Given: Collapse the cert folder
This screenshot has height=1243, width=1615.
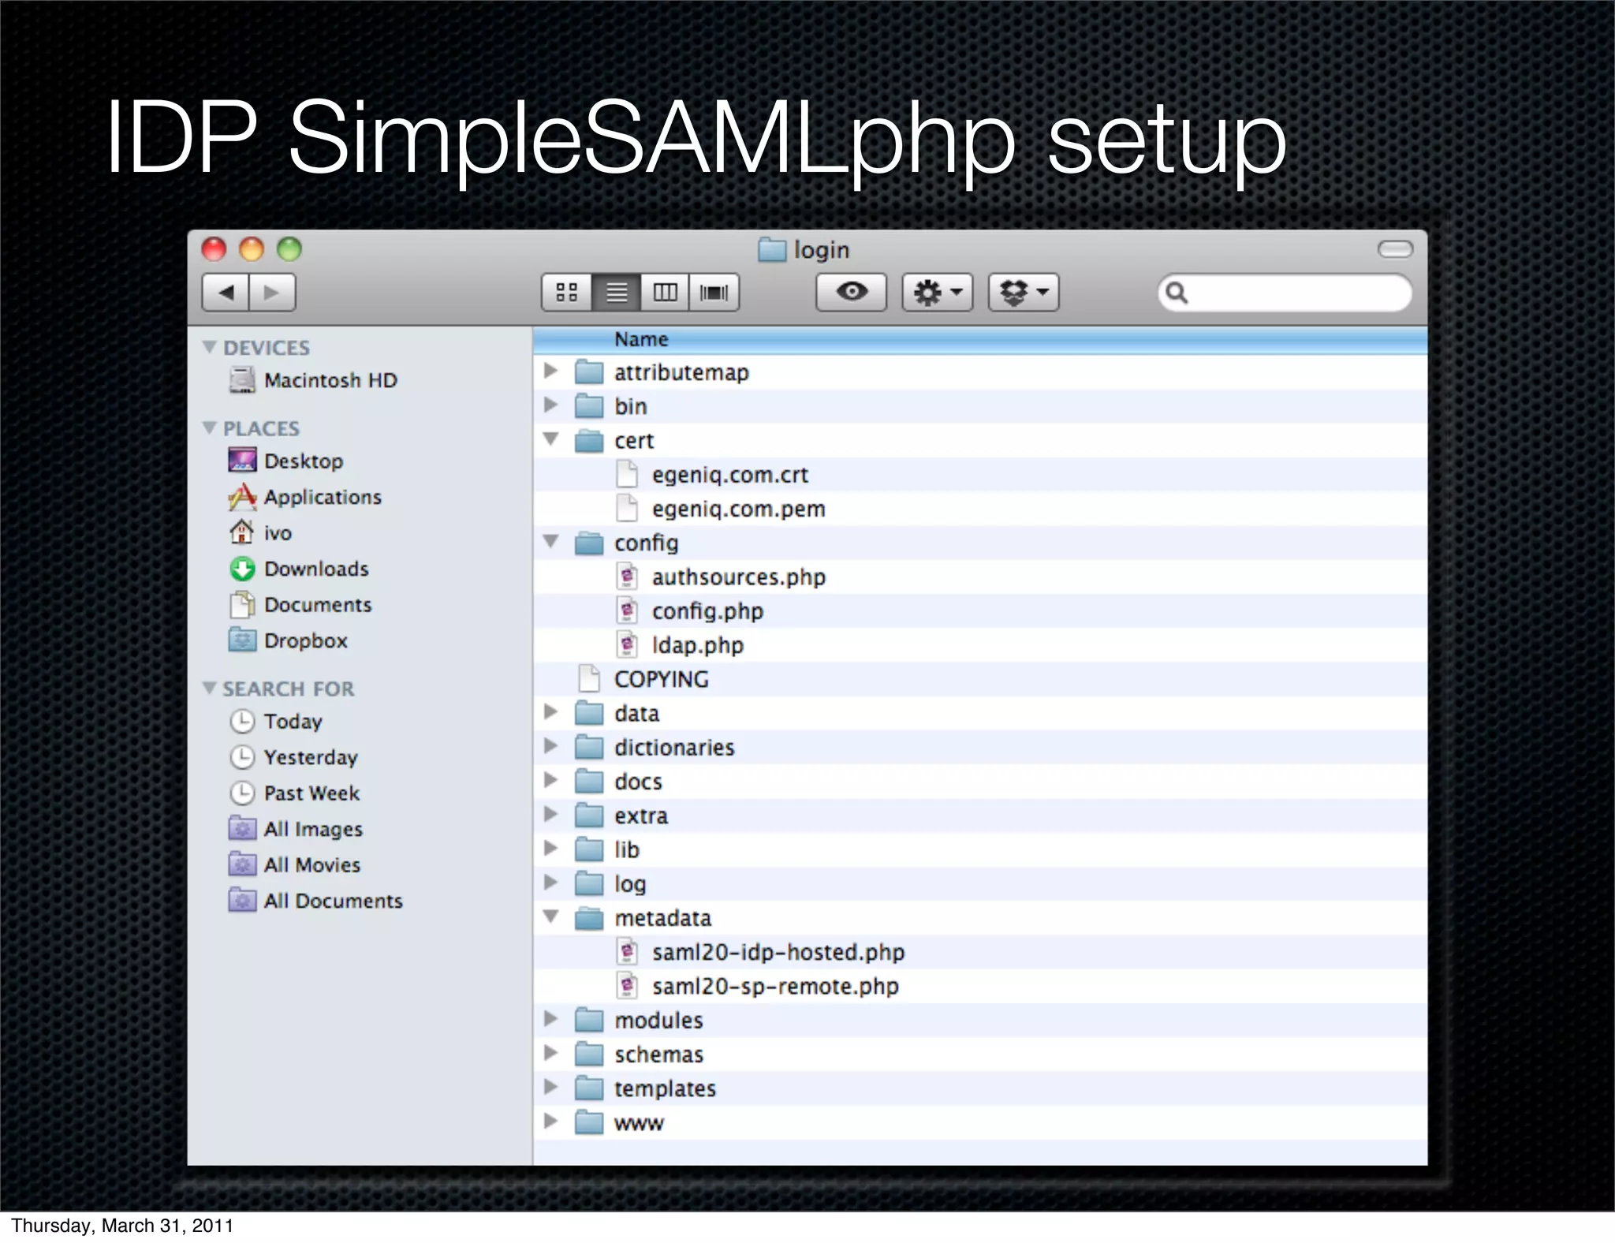Looking at the screenshot, I should (551, 439).
